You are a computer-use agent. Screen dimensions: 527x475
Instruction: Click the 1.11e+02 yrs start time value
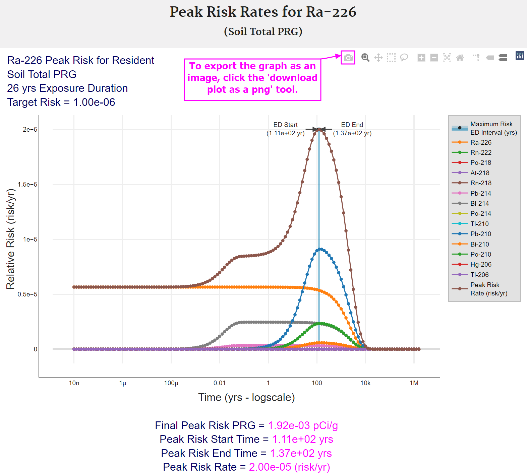pos(303,439)
